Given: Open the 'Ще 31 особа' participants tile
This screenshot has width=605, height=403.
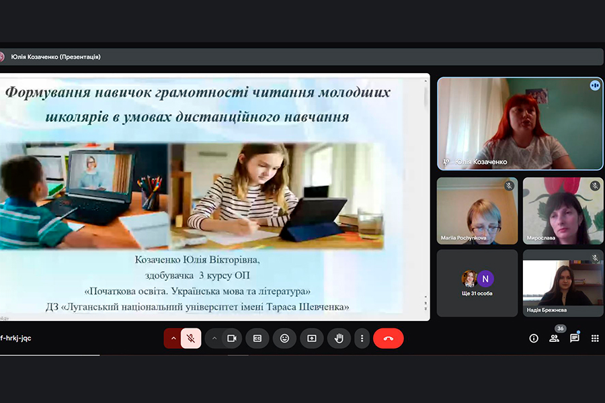Looking at the screenshot, I should [477, 283].
